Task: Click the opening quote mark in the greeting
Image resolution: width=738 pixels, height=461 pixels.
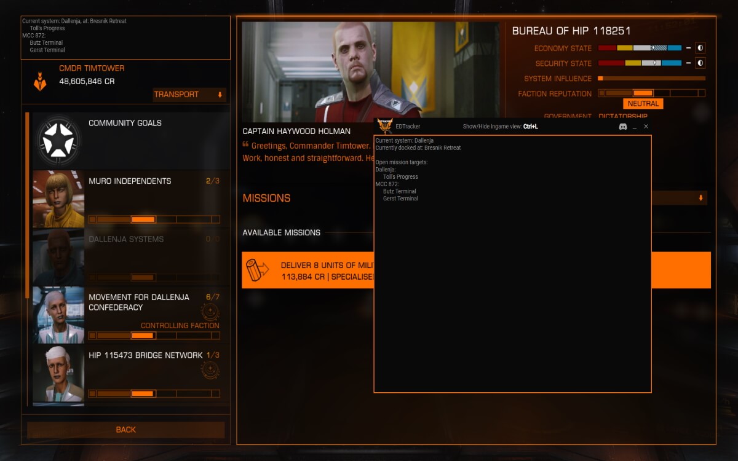Action: point(246,145)
